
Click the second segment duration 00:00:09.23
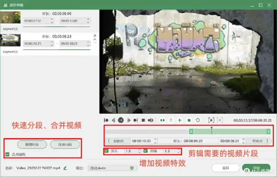pyautogui.click(x=62, y=36)
